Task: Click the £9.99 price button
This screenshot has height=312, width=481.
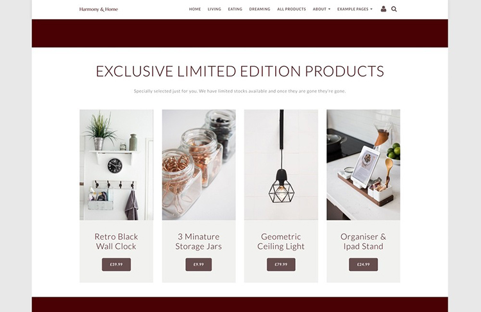Action: point(198,264)
